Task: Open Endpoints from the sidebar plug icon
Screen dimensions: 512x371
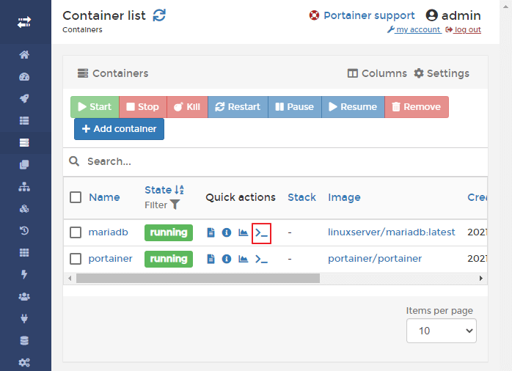Action: pyautogui.click(x=24, y=318)
